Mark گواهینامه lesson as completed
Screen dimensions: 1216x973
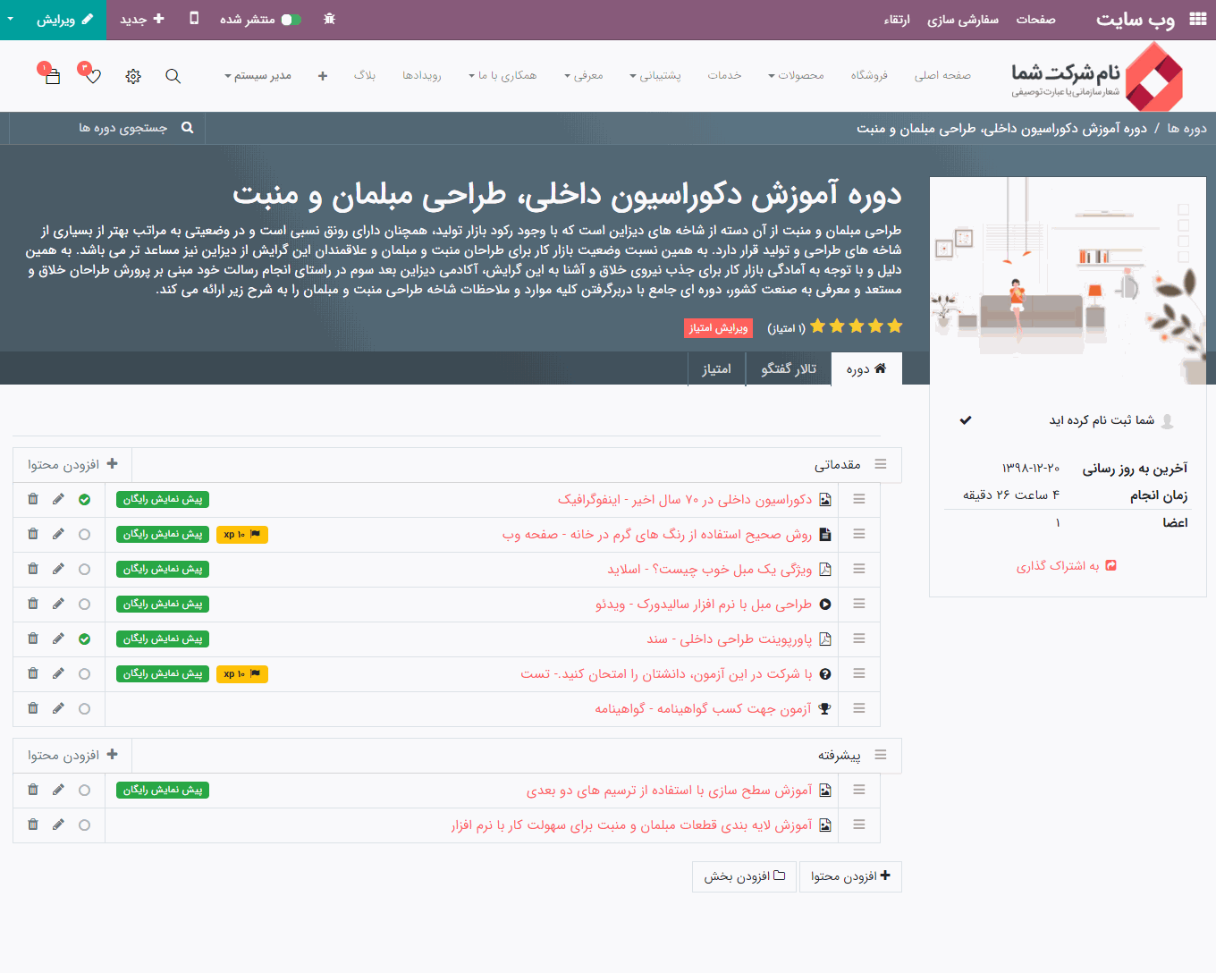(x=84, y=708)
